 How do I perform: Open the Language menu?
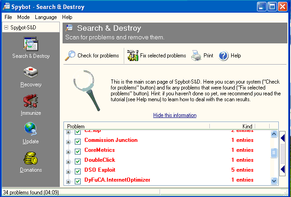[46, 17]
